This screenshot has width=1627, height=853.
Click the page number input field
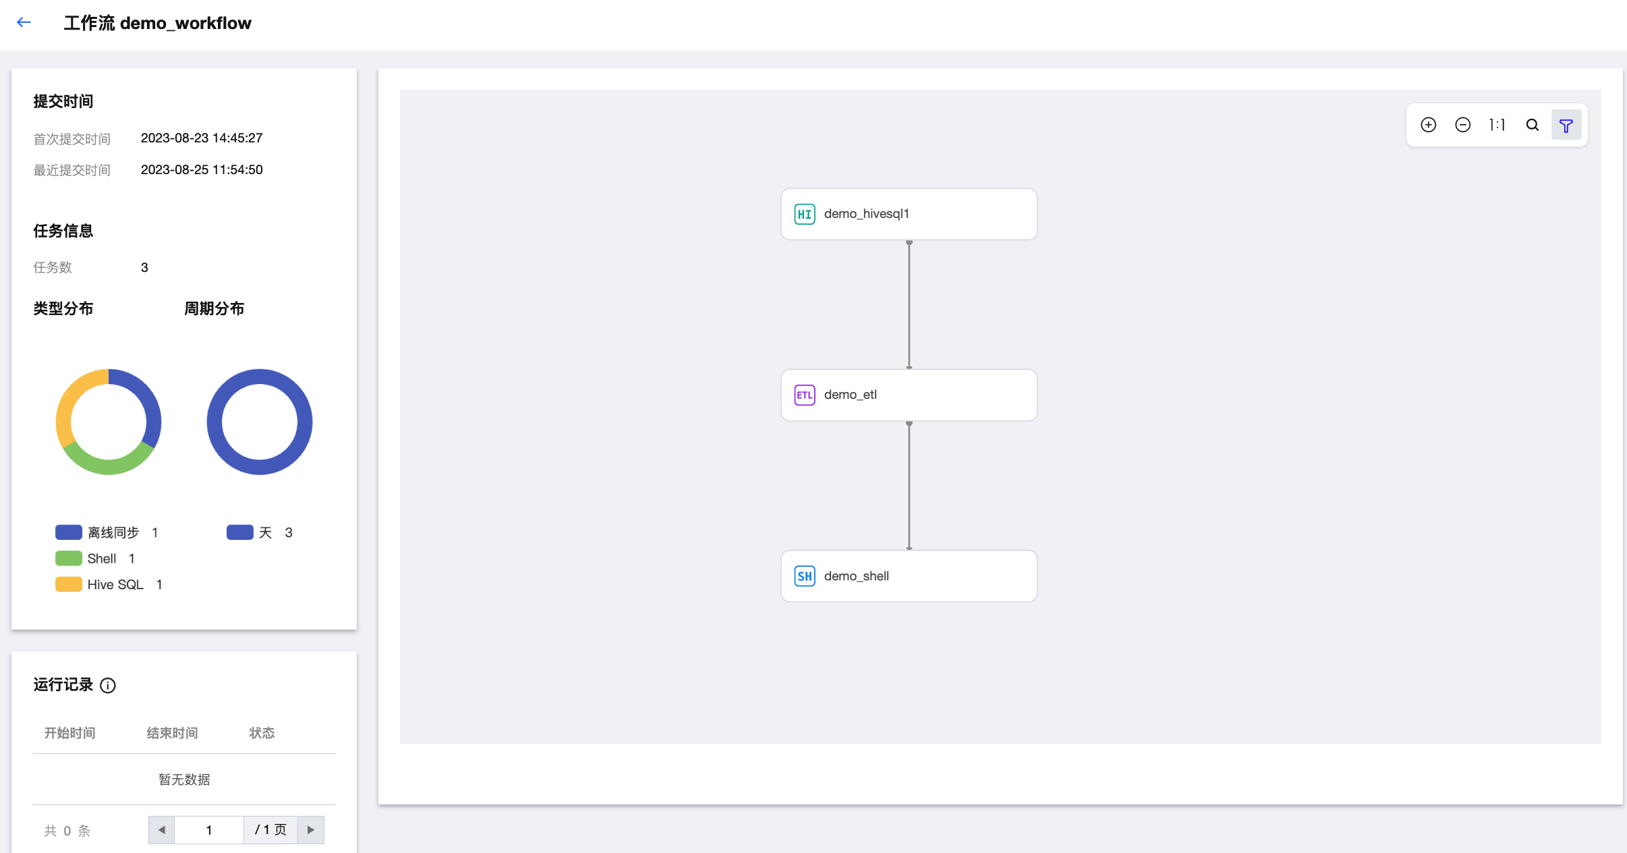[209, 830]
